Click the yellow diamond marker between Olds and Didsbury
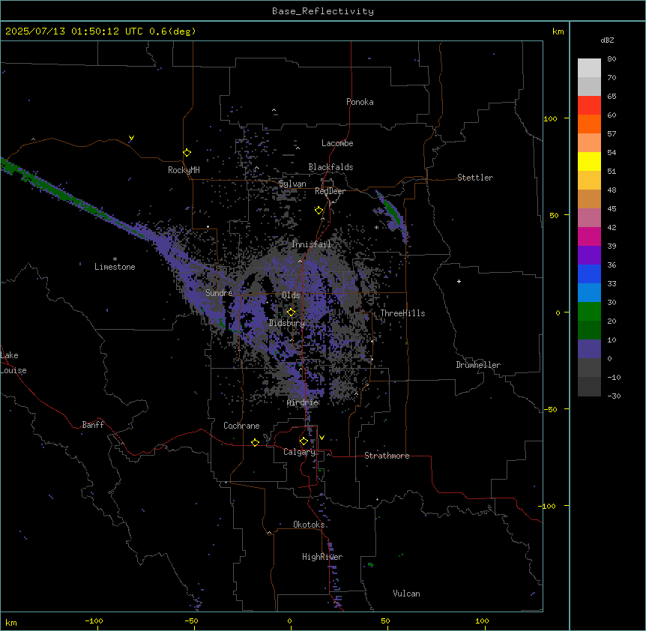 point(291,312)
